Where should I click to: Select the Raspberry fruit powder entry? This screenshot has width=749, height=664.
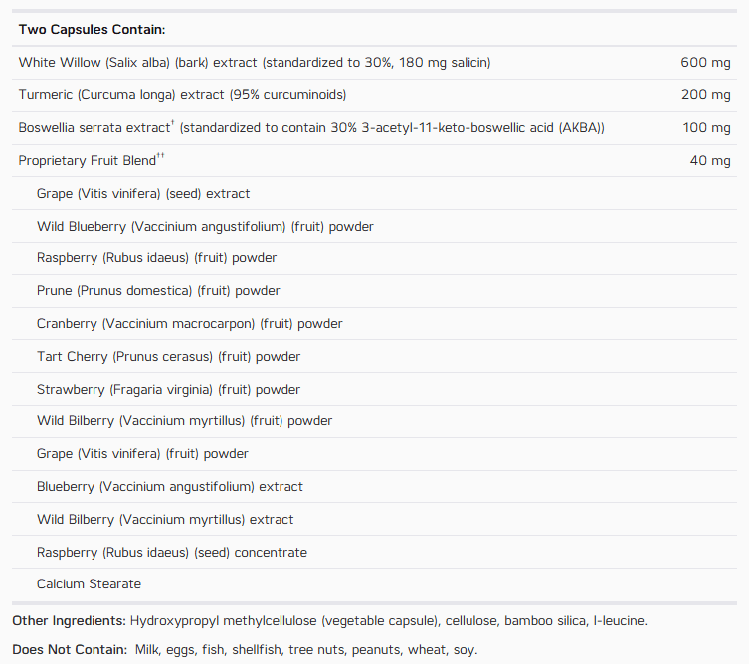(157, 258)
